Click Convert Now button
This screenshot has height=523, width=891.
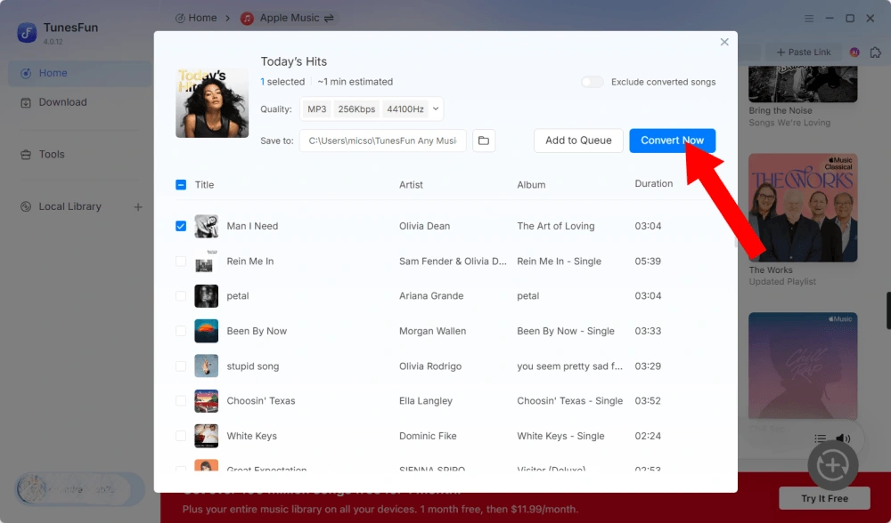pos(672,141)
